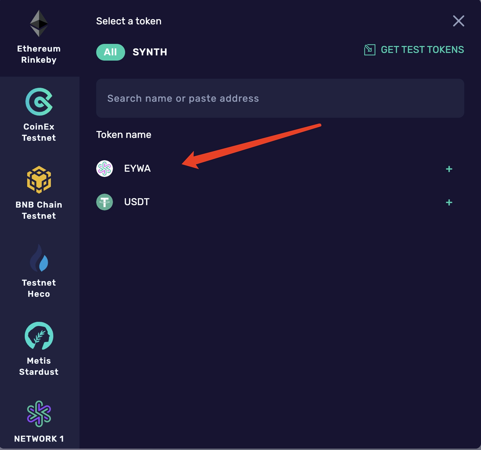Add USDT token with plus sign
The width and height of the screenshot is (481, 450).
point(449,203)
